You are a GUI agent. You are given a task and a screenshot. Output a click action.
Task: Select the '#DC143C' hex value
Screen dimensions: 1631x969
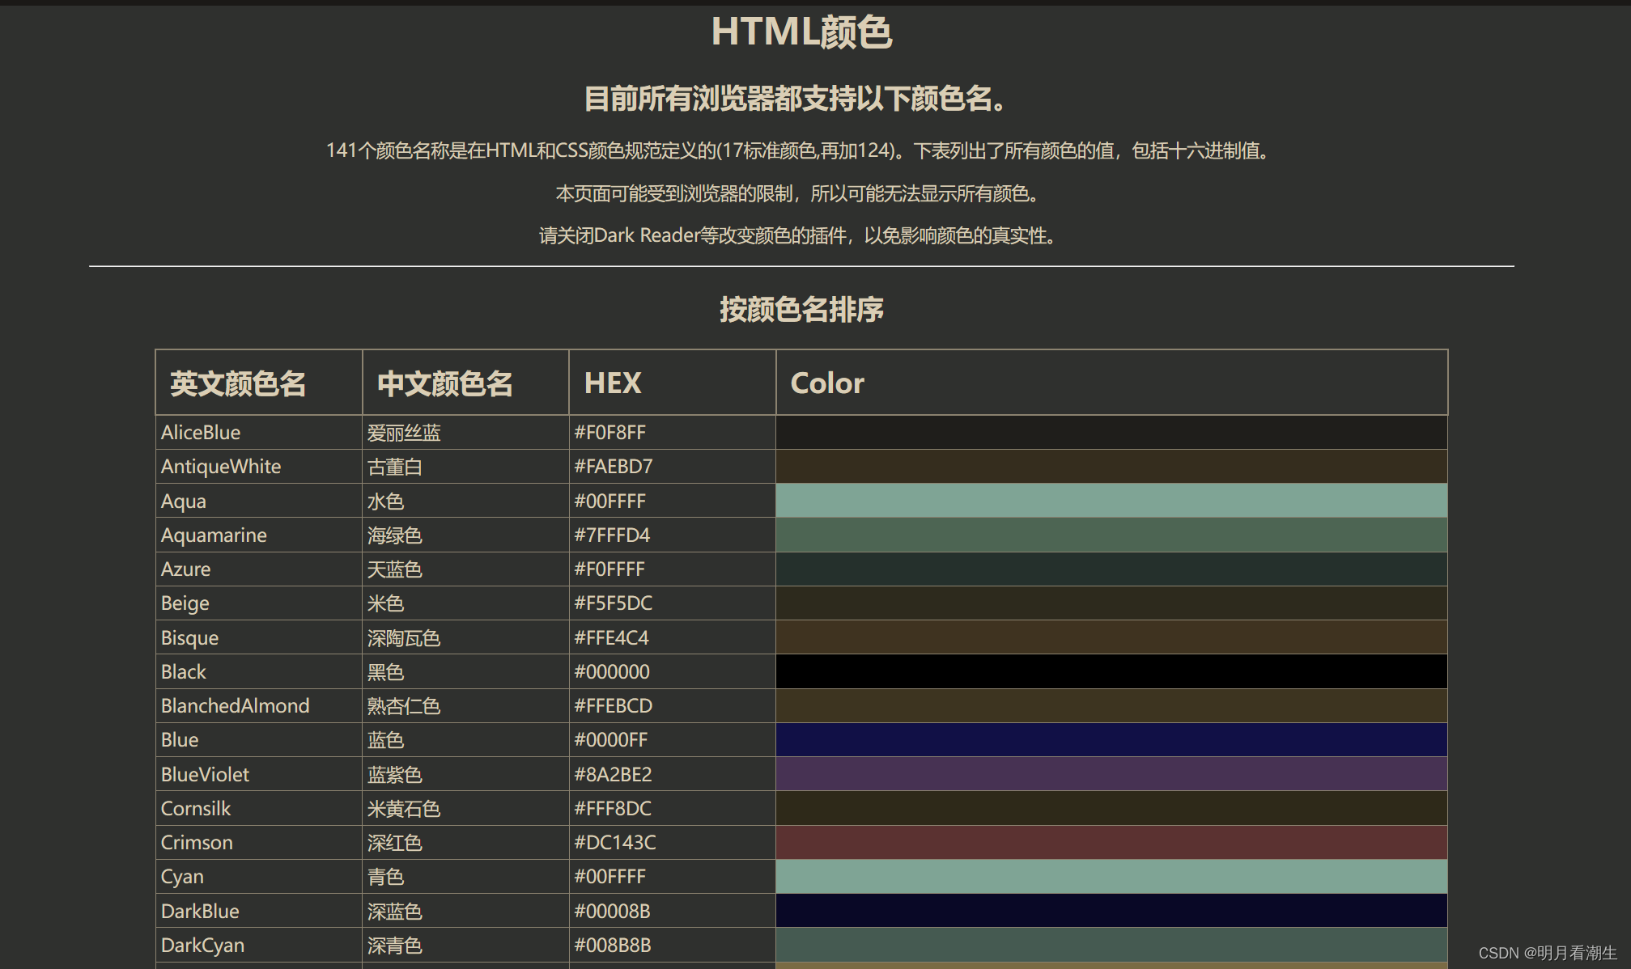click(615, 842)
